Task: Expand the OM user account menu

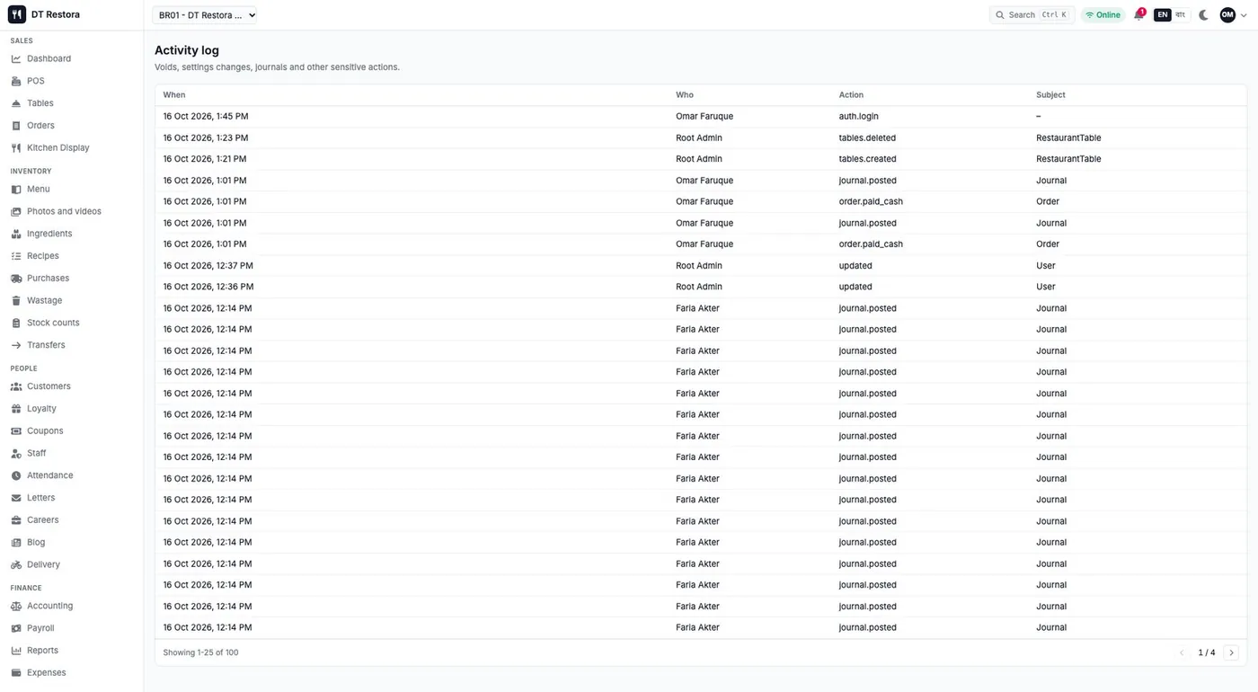Action: pyautogui.click(x=1234, y=15)
